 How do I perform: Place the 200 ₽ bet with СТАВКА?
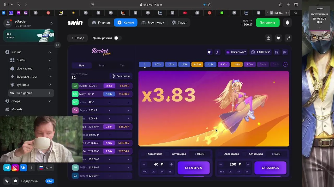pyautogui.click(x=270, y=168)
